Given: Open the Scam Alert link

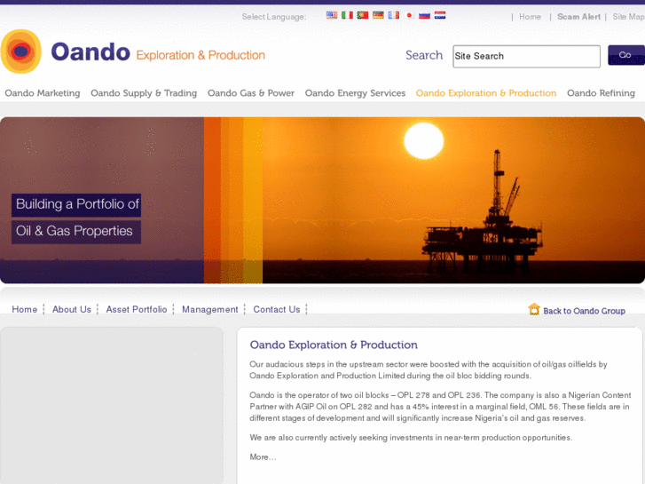Looking at the screenshot, I should 578,17.
